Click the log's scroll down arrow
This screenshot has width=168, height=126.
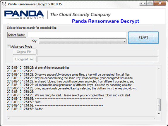pos(159,114)
